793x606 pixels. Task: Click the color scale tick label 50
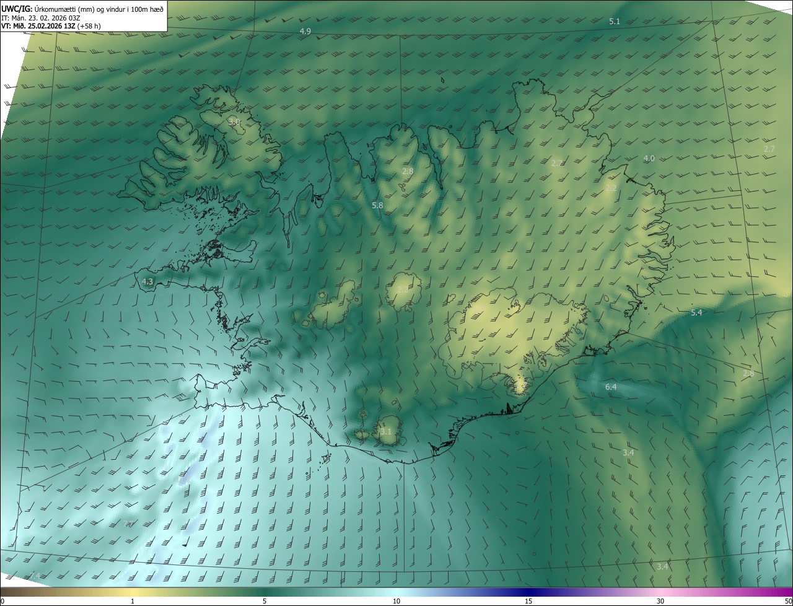coord(788,601)
